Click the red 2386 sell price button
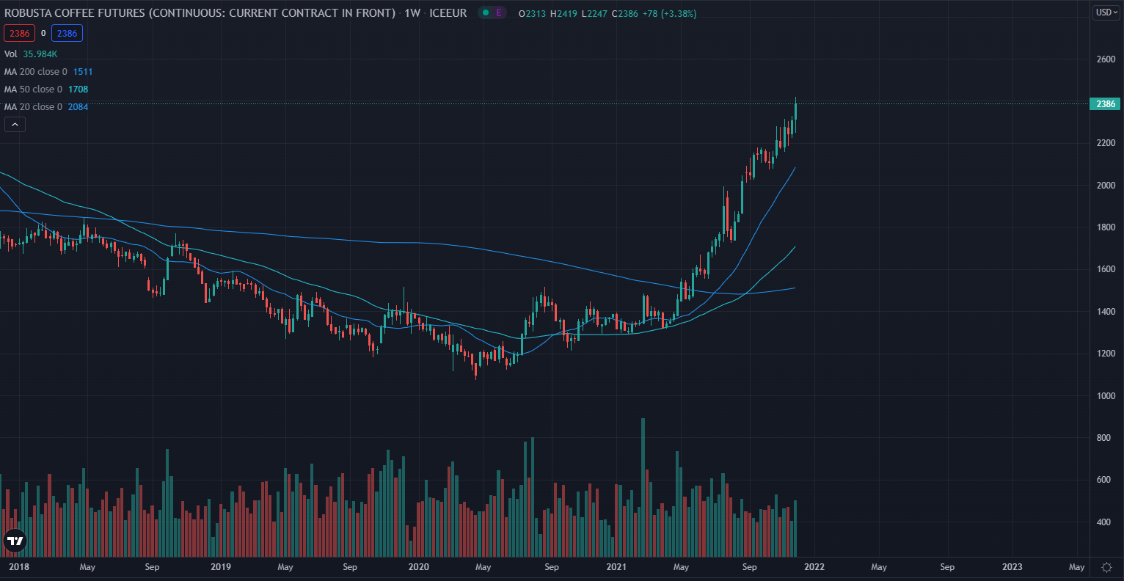The width and height of the screenshot is (1124, 581). point(20,33)
